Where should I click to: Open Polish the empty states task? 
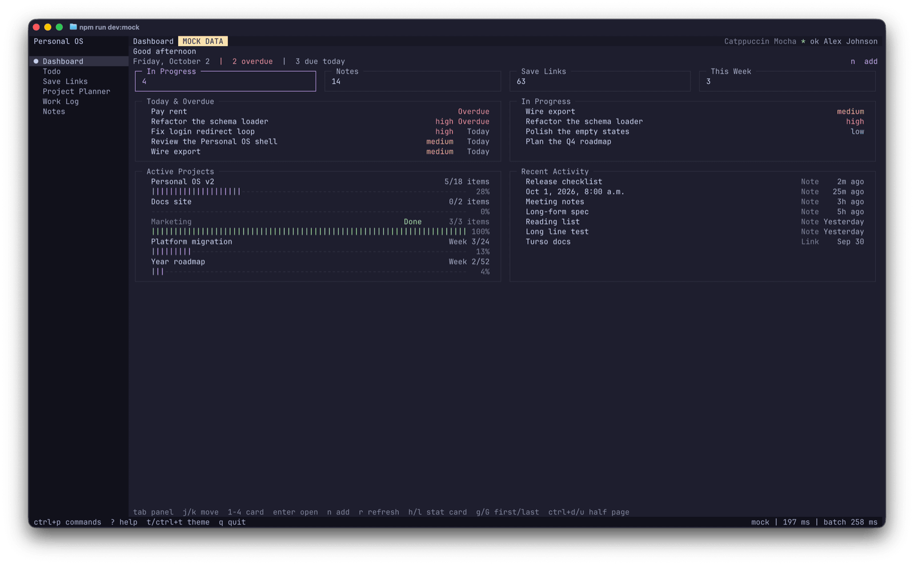pos(695,131)
